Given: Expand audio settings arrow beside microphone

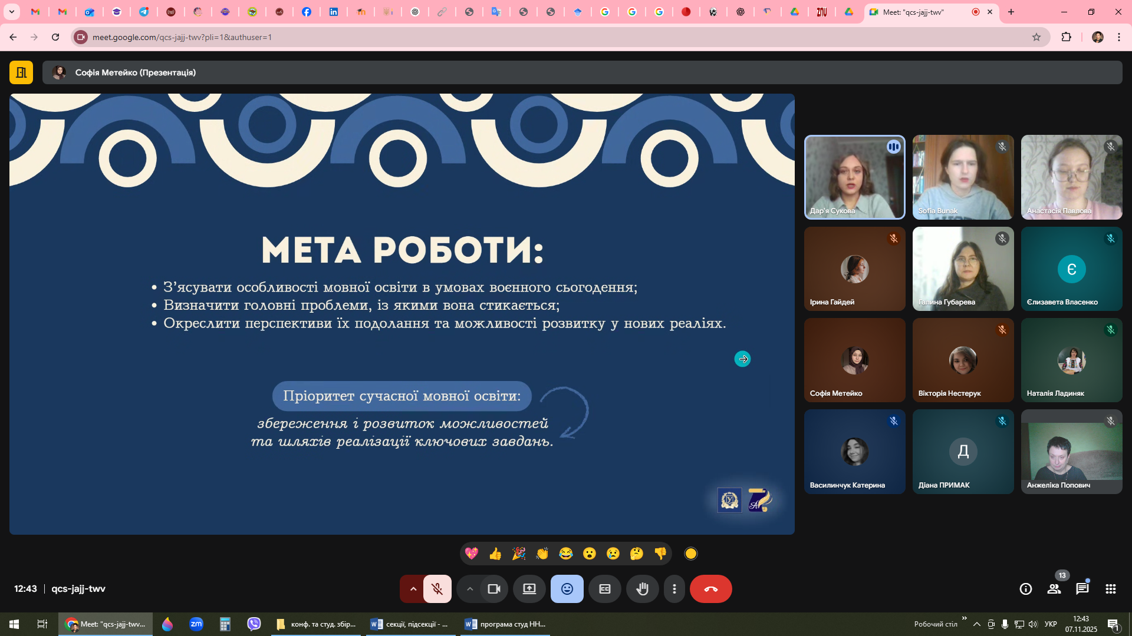Looking at the screenshot, I should [413, 589].
